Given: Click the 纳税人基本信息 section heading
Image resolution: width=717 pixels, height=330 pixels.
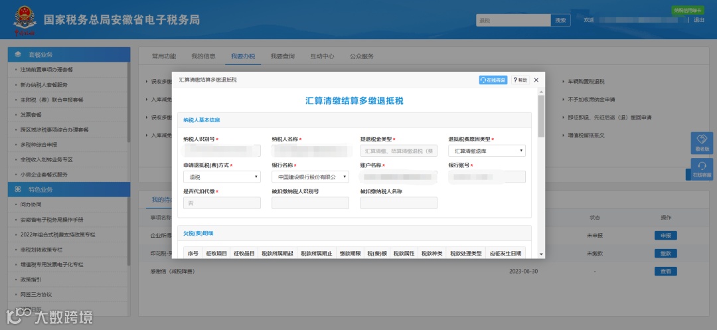Looking at the screenshot, I should click(202, 120).
